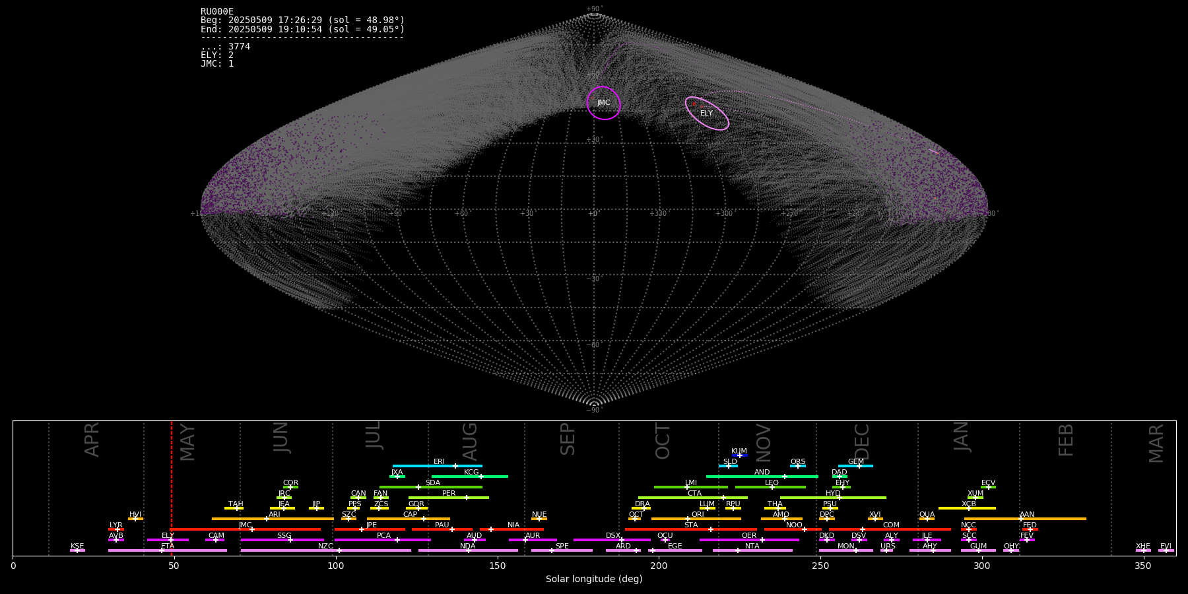Click the KSE shower label in timeline

77,546
